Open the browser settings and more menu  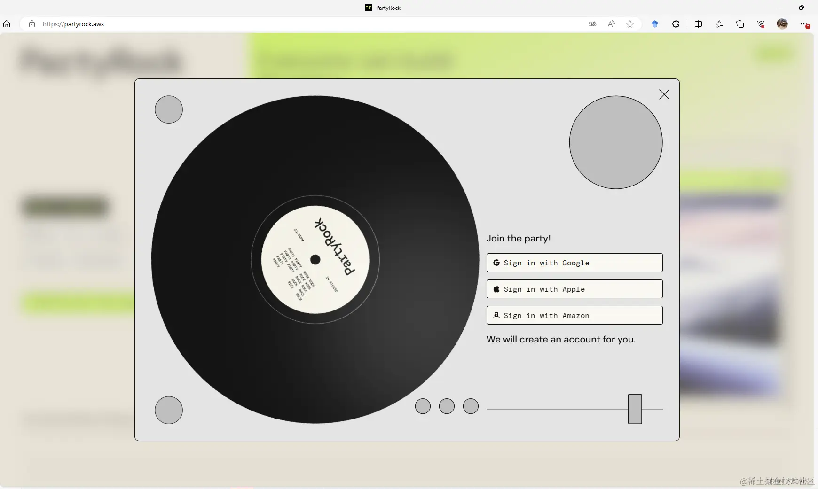click(x=804, y=24)
